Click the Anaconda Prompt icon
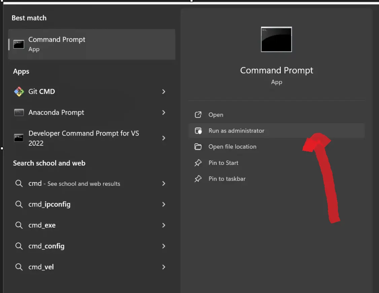This screenshot has height=293, width=379. coord(19,112)
